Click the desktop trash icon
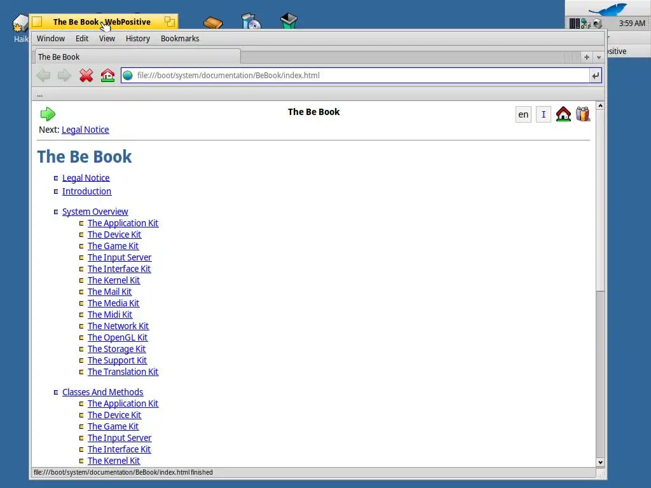Viewport: 651px width, 488px height. (x=289, y=21)
